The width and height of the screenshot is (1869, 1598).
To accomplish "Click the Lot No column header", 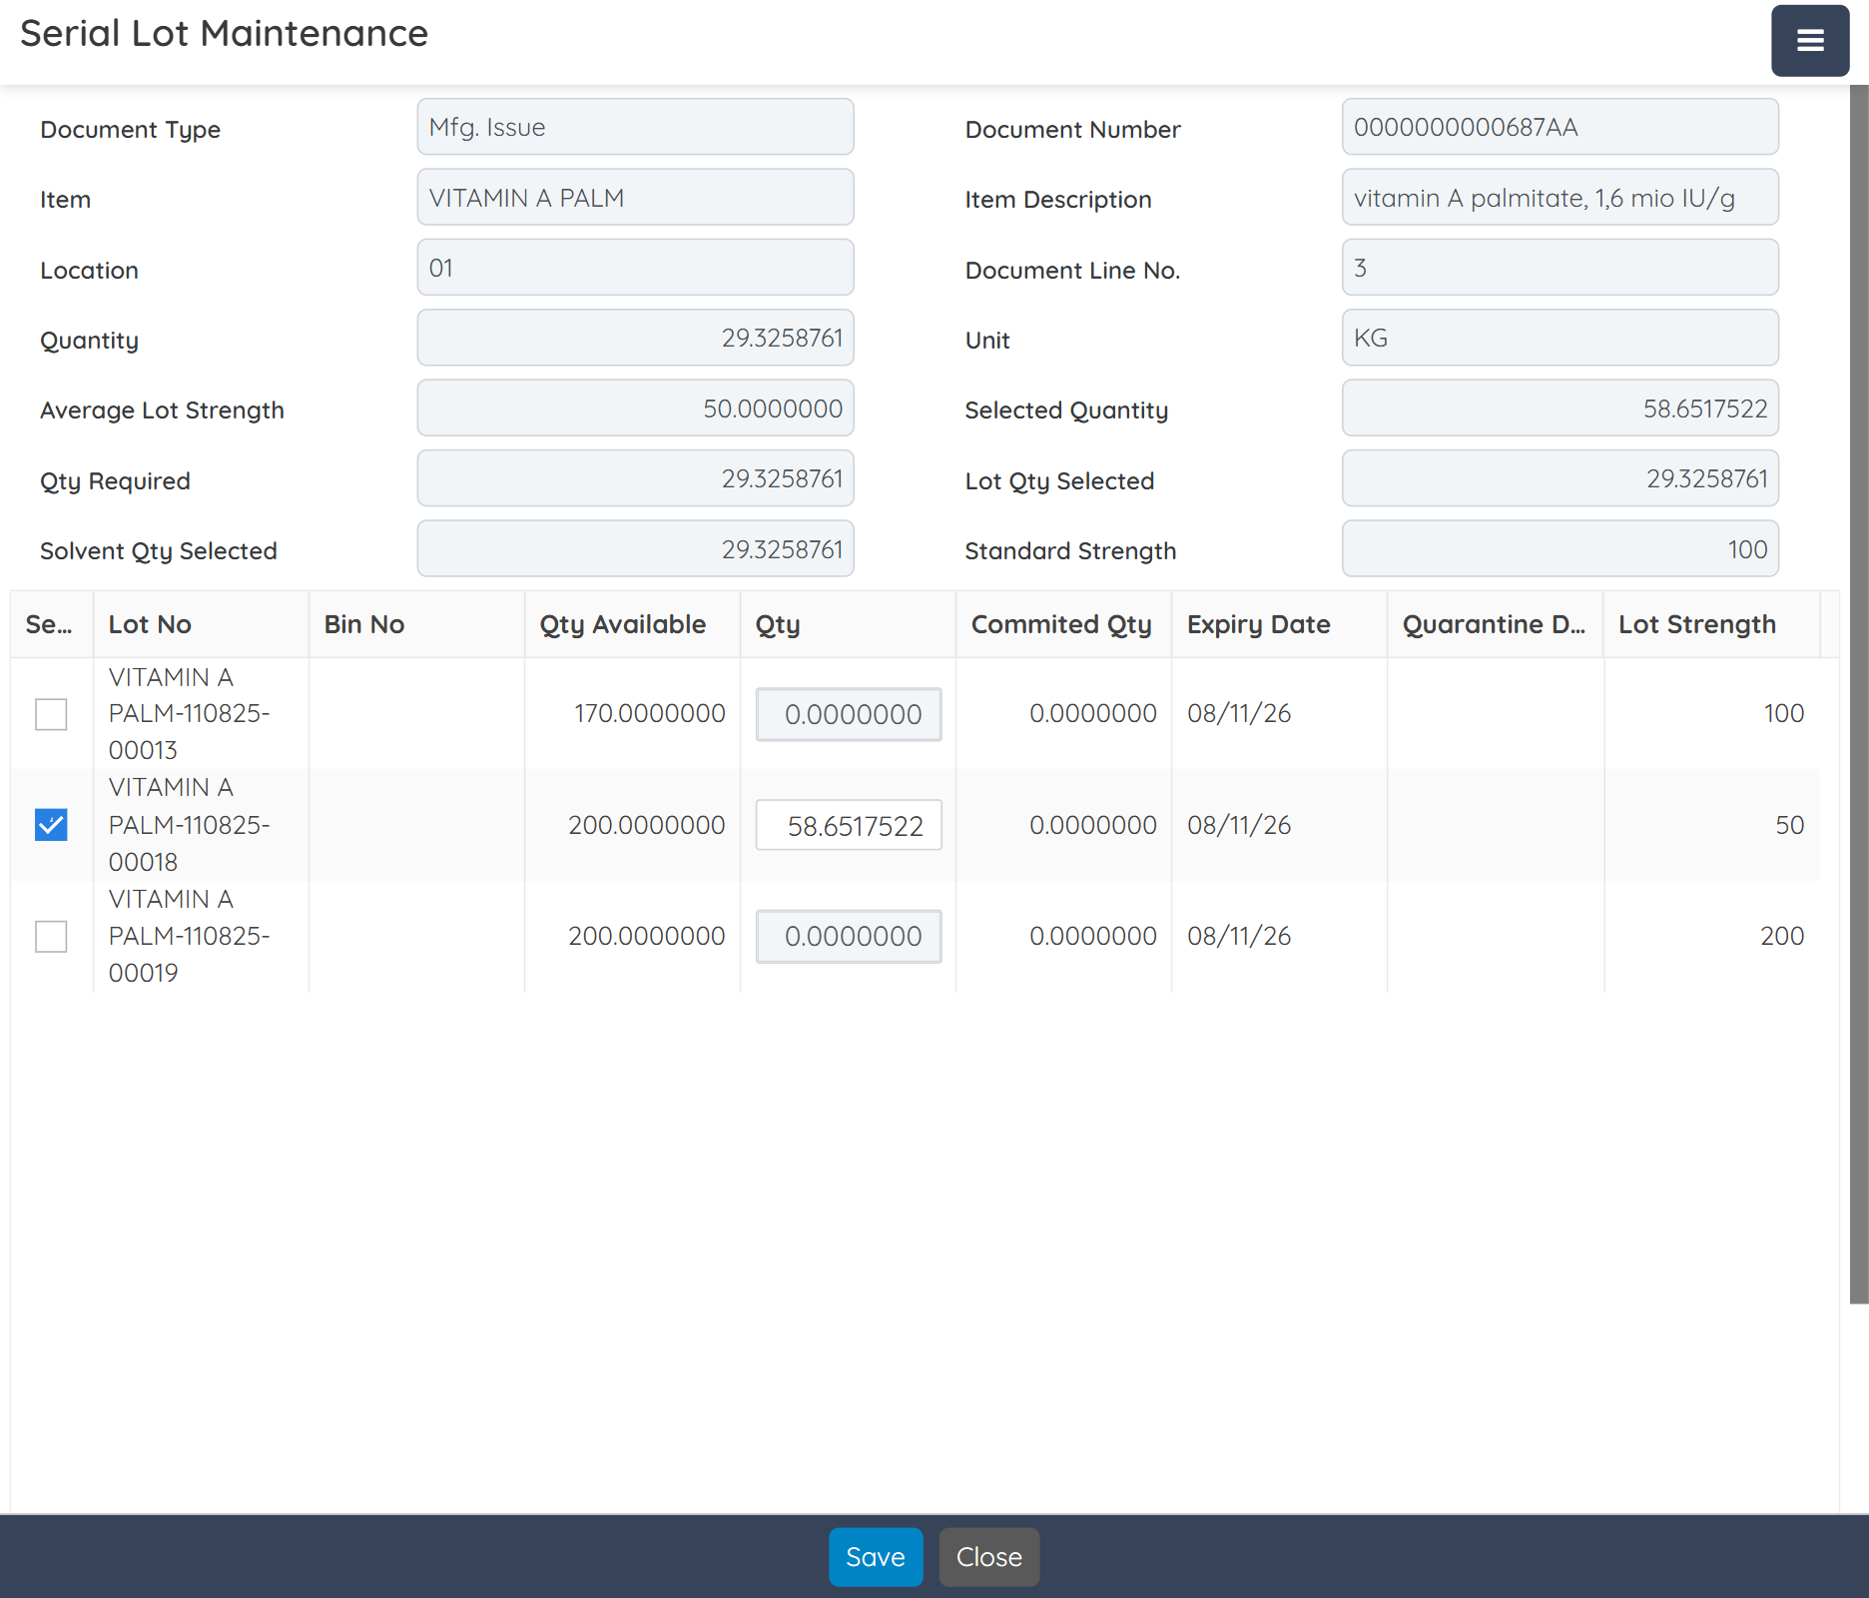I will (x=149, y=624).
